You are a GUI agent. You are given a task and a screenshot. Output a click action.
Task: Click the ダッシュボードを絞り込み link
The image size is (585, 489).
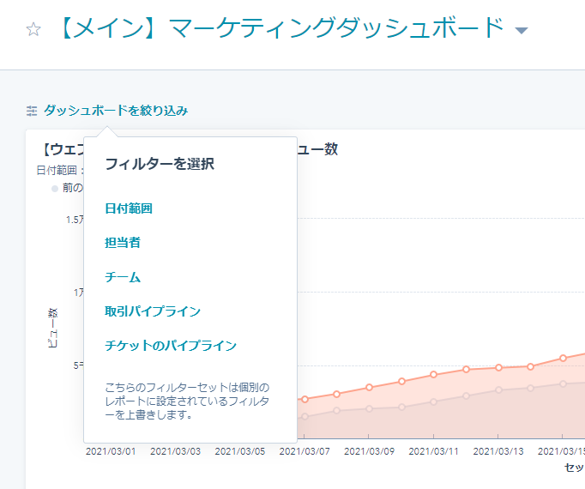(x=115, y=111)
